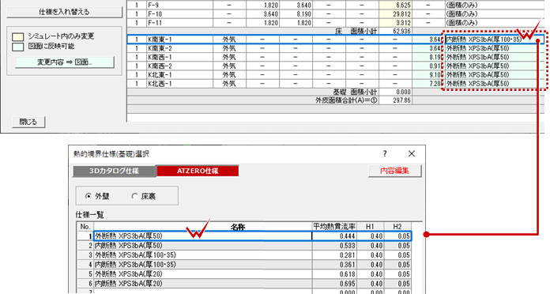This screenshot has width=550, height=294.
Task: Click K南西-1 specification cell
Action: [x=495, y=57]
